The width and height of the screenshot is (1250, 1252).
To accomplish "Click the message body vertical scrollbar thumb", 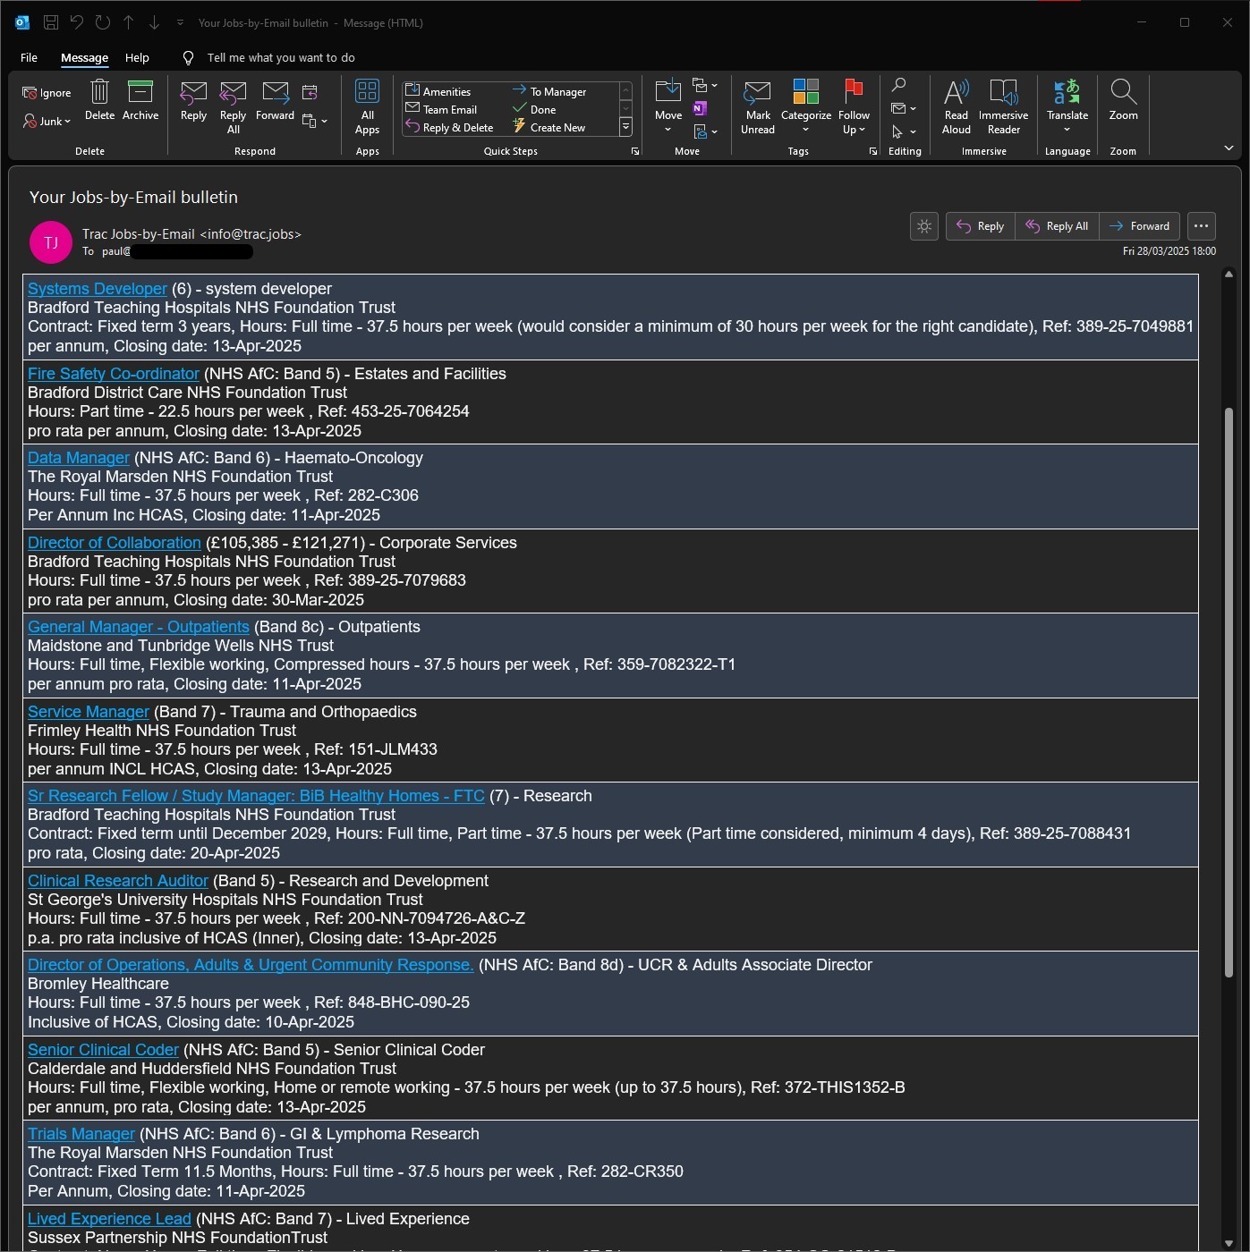I will 1229,690.
